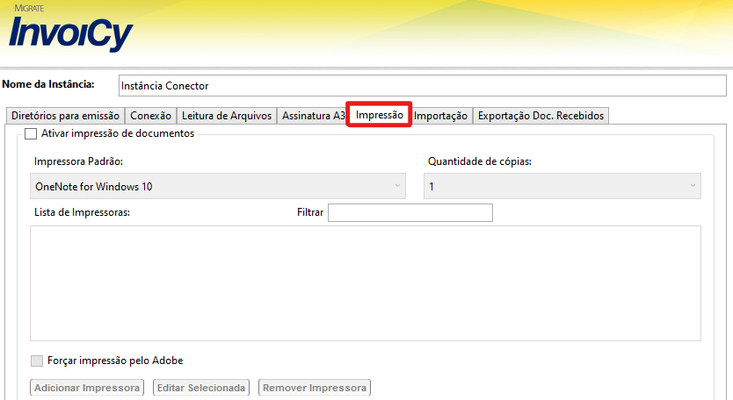Select the Leitura de Arquivos tab
Screen dimensions: 733x400
(x=227, y=116)
